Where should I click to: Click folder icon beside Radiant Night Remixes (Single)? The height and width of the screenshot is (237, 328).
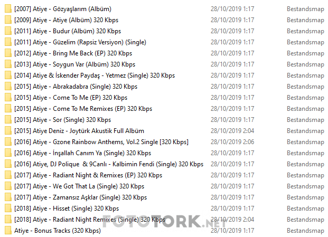pos(8,219)
